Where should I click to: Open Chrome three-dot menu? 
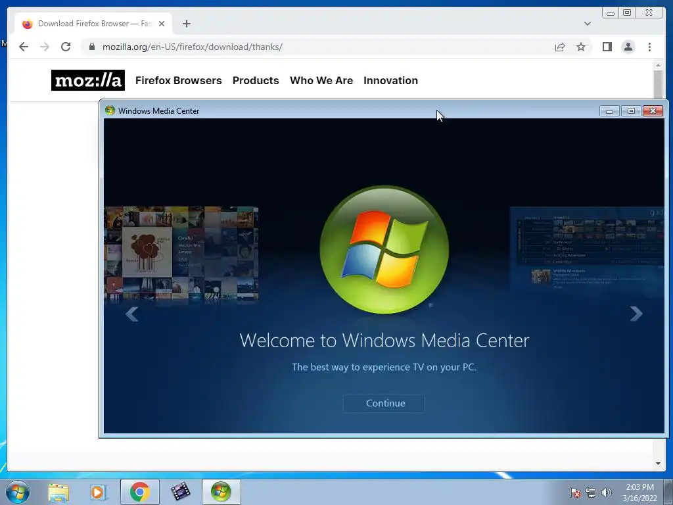click(x=649, y=47)
